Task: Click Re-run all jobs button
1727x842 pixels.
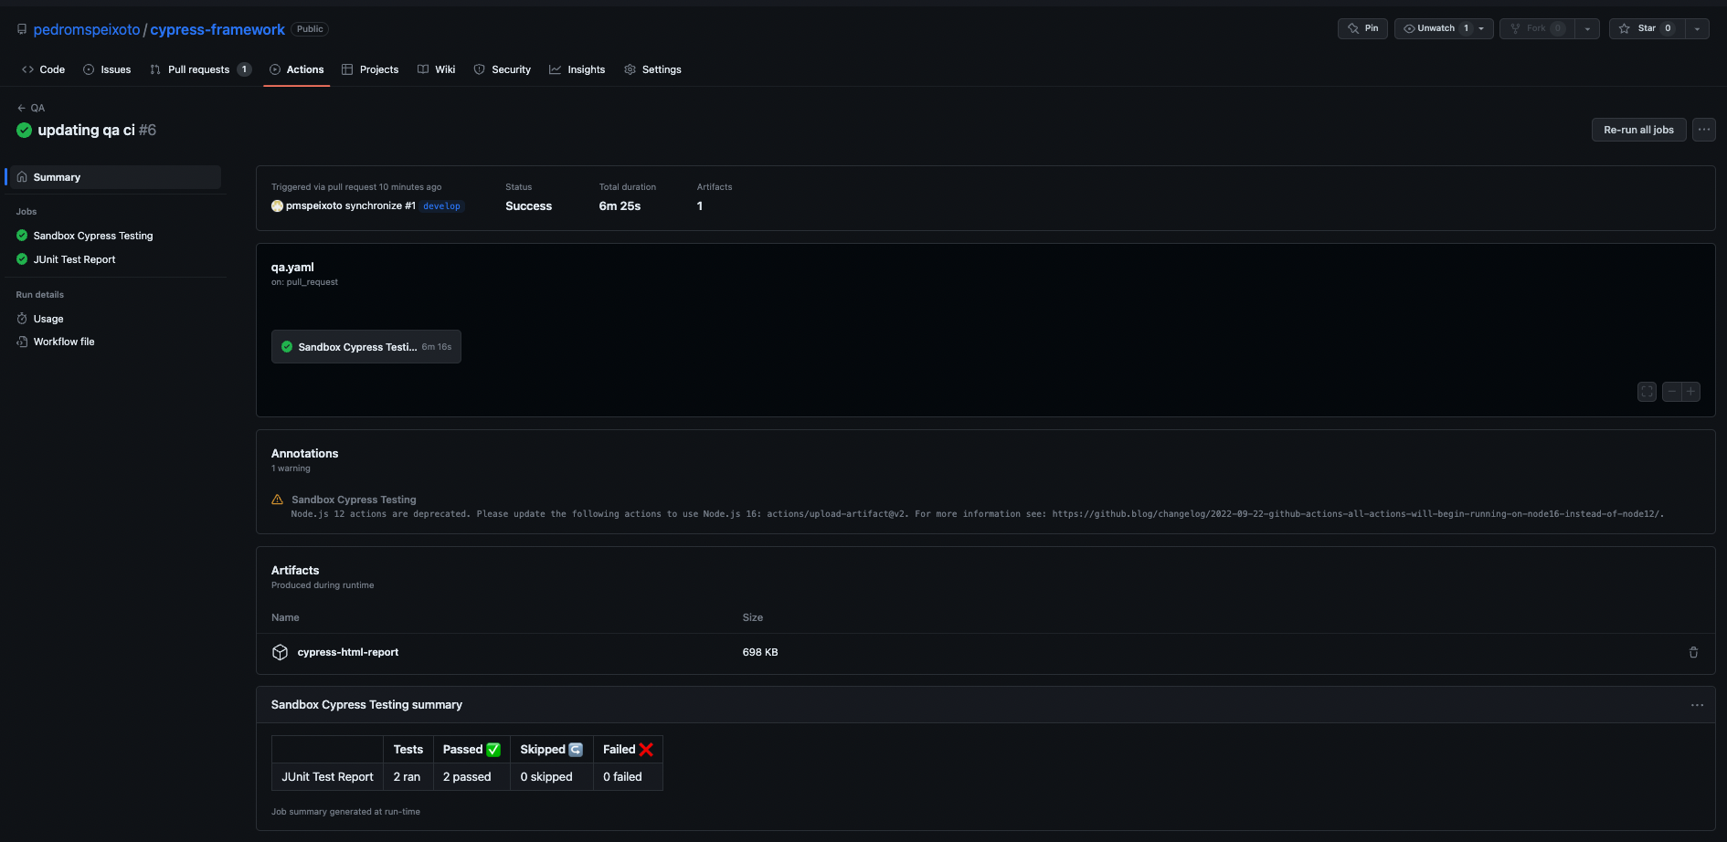Action: [1638, 130]
